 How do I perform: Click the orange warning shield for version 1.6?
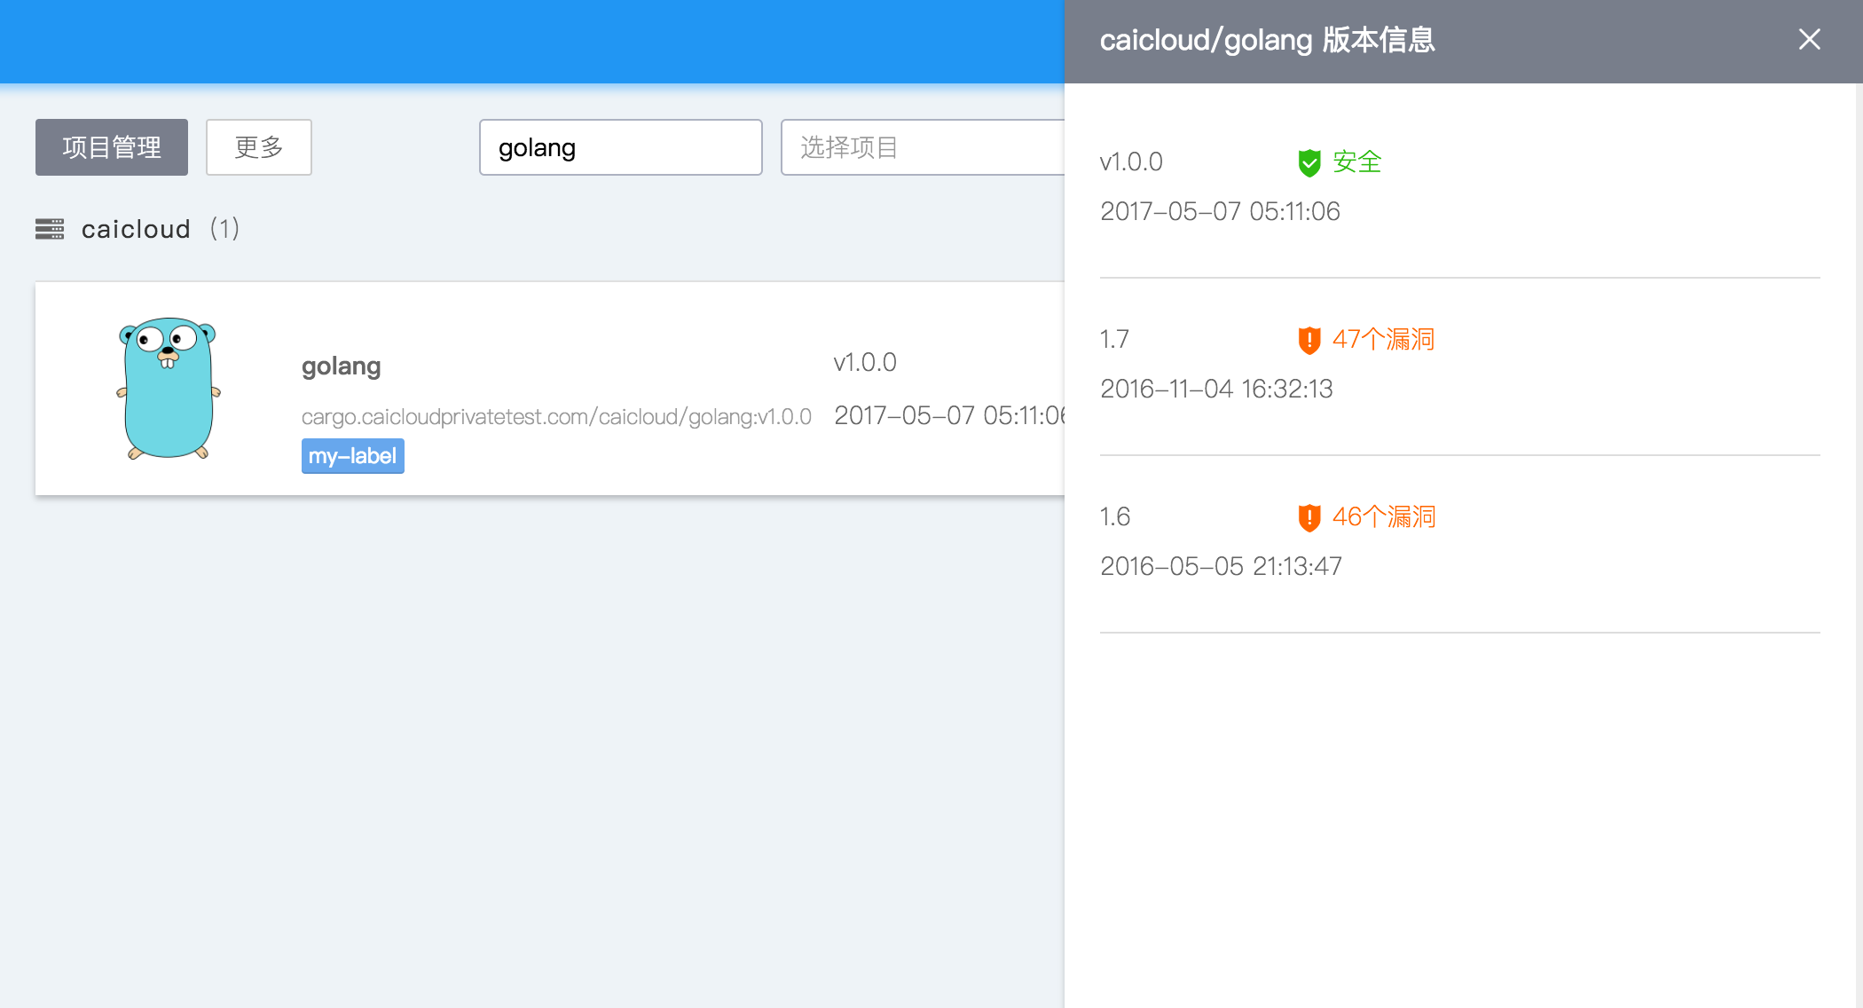[x=1309, y=517]
